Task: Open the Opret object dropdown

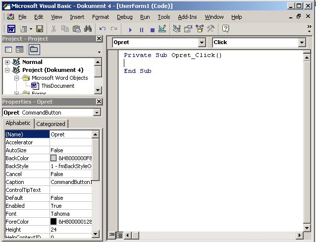Action: point(201,43)
